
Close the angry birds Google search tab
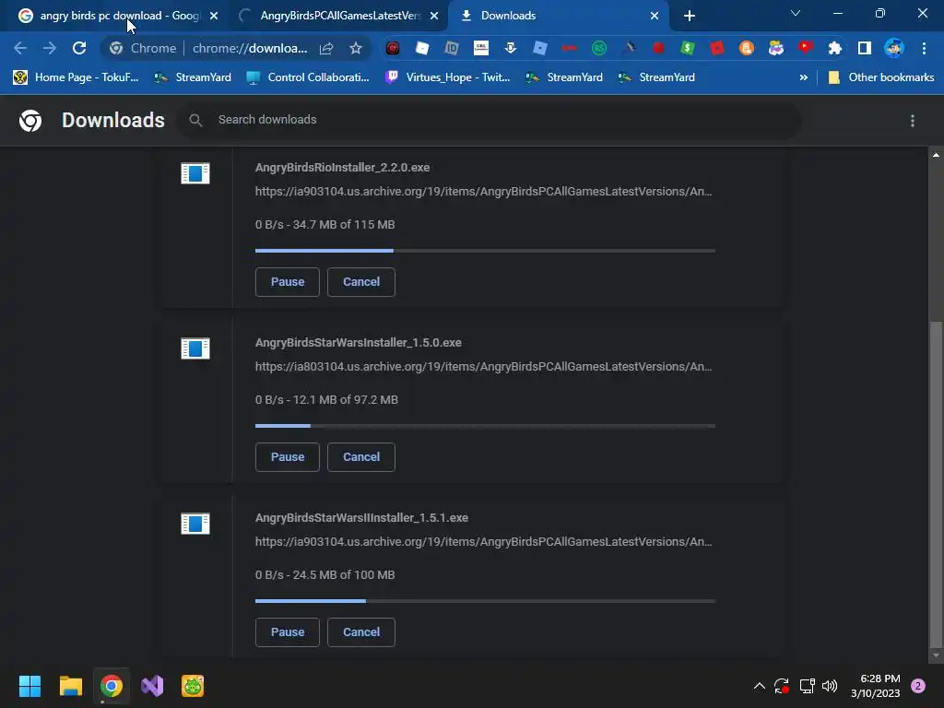(x=214, y=16)
